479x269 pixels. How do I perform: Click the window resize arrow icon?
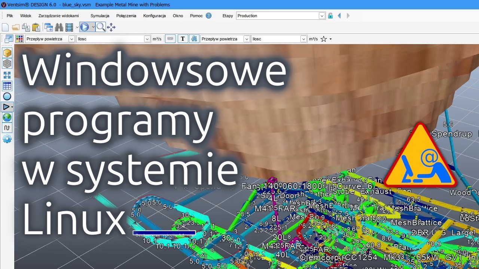(9, 39)
